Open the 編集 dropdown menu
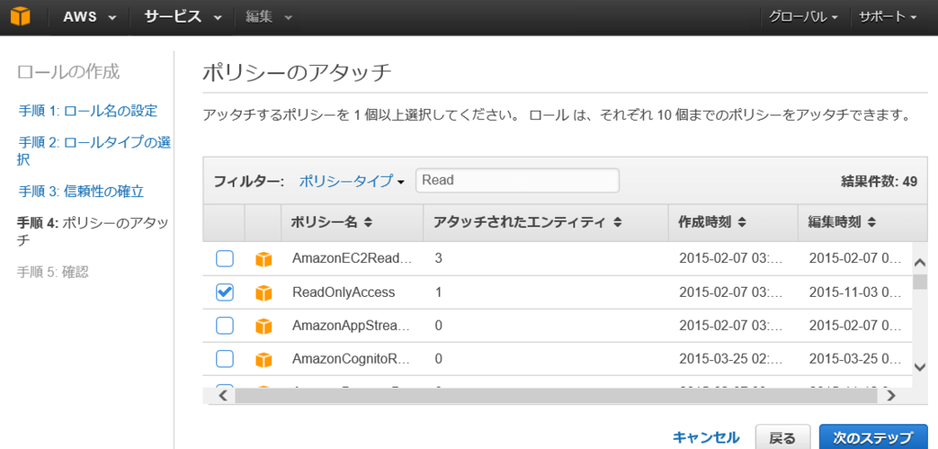 coord(268,16)
